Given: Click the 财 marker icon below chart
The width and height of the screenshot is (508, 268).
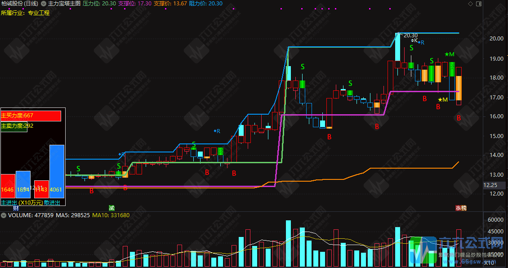Looking at the screenshot, I should 16,208.
